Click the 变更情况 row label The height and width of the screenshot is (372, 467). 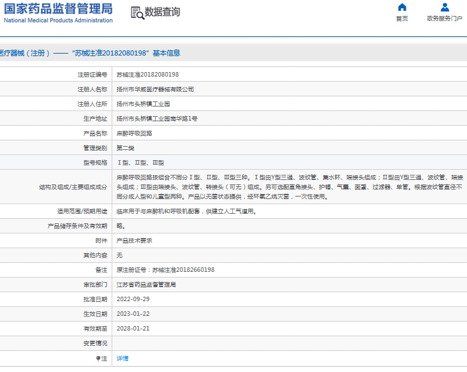point(95,343)
